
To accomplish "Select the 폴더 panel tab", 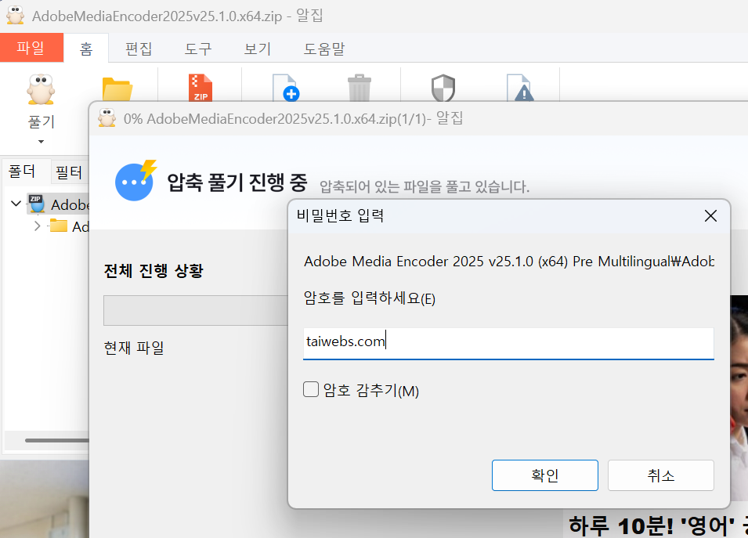I will click(23, 171).
